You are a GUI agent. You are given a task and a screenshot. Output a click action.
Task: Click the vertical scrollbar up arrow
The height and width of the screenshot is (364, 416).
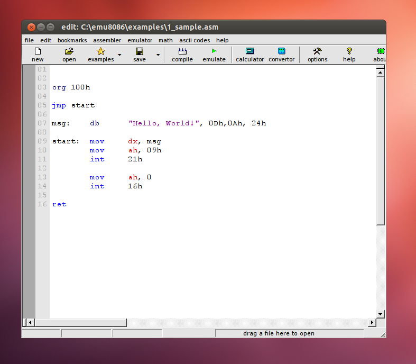pos(381,72)
